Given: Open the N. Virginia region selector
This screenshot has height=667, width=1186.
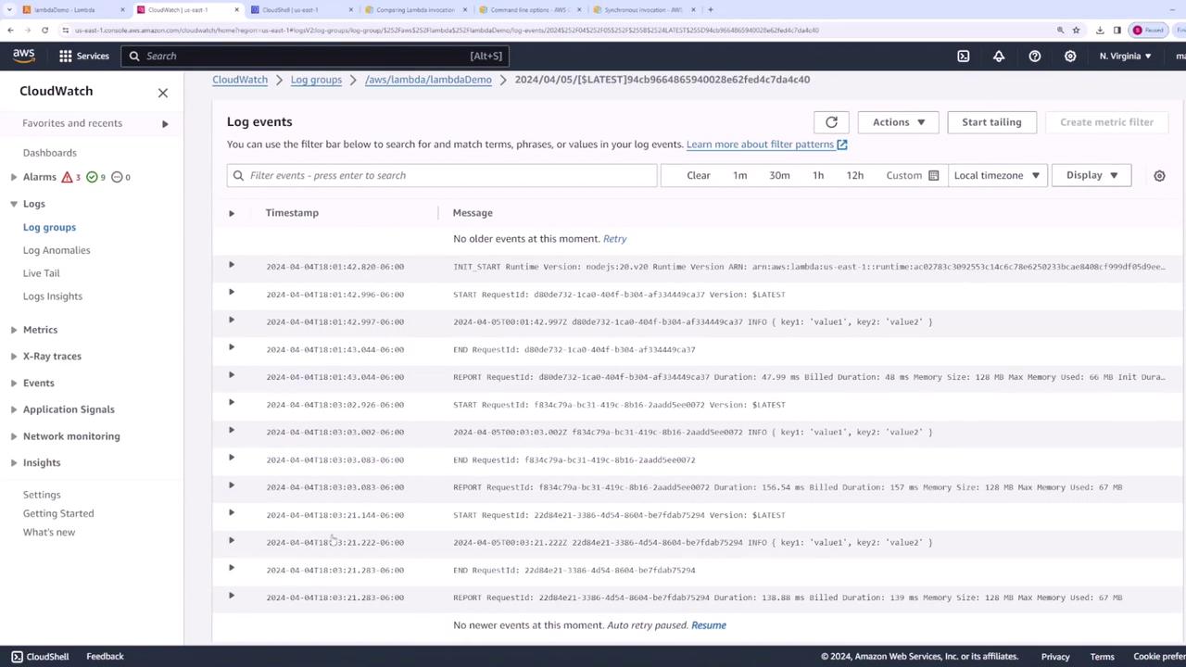Looking at the screenshot, I should coord(1125,56).
